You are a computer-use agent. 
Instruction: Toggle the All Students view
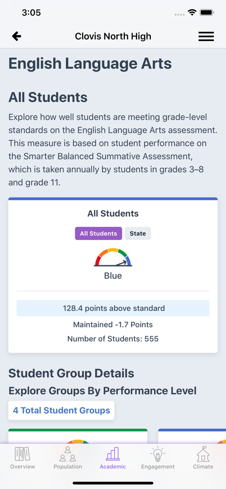(x=98, y=233)
